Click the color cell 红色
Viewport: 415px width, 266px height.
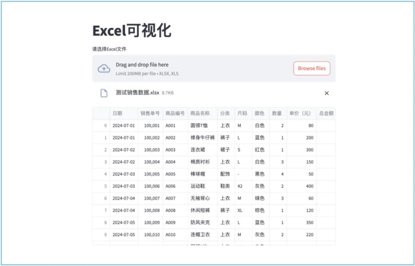(x=261, y=150)
